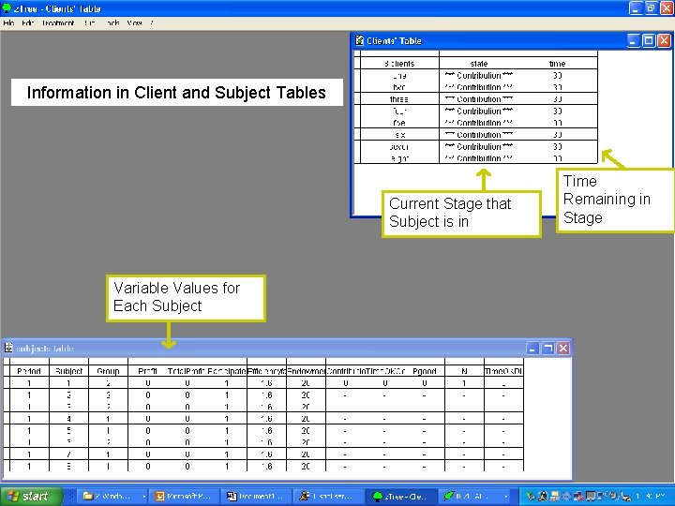Click the Group value of subject 1 row
The image size is (675, 506).
108,383
